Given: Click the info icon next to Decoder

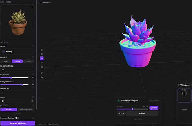Looking at the screenshot, I should point(33,106).
